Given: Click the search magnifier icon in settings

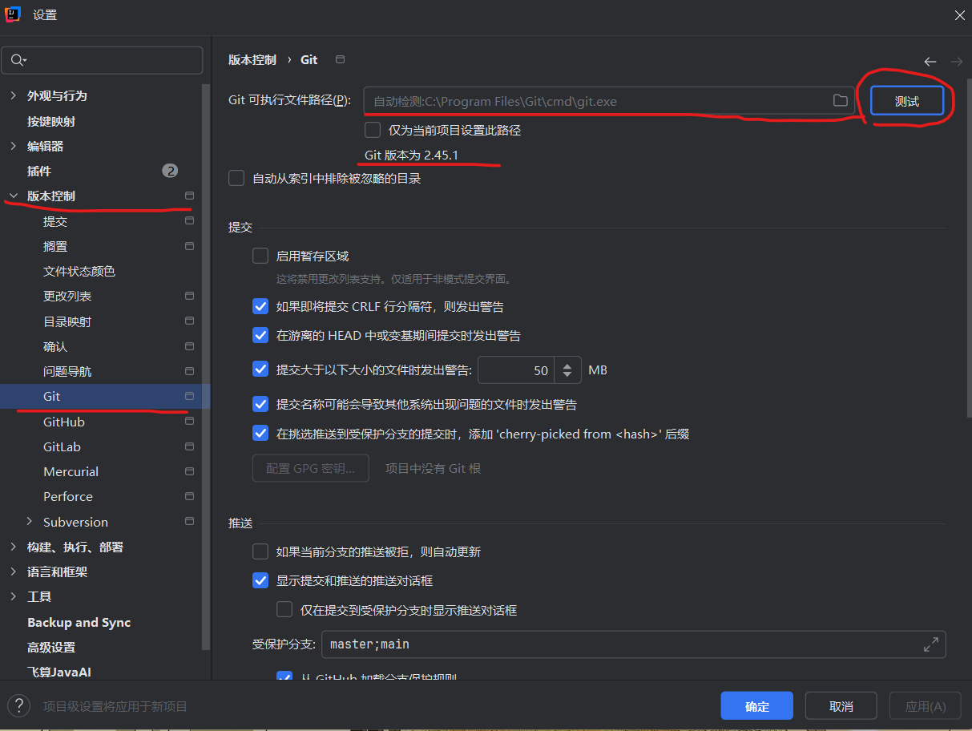Looking at the screenshot, I should pos(18,60).
